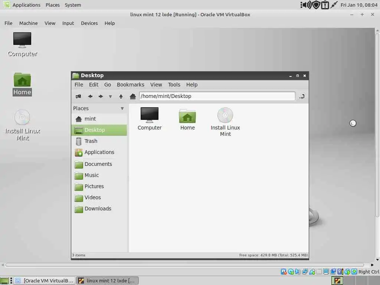380x285 pixels.
Task: Open the host Places menu
Action: (x=53, y=5)
